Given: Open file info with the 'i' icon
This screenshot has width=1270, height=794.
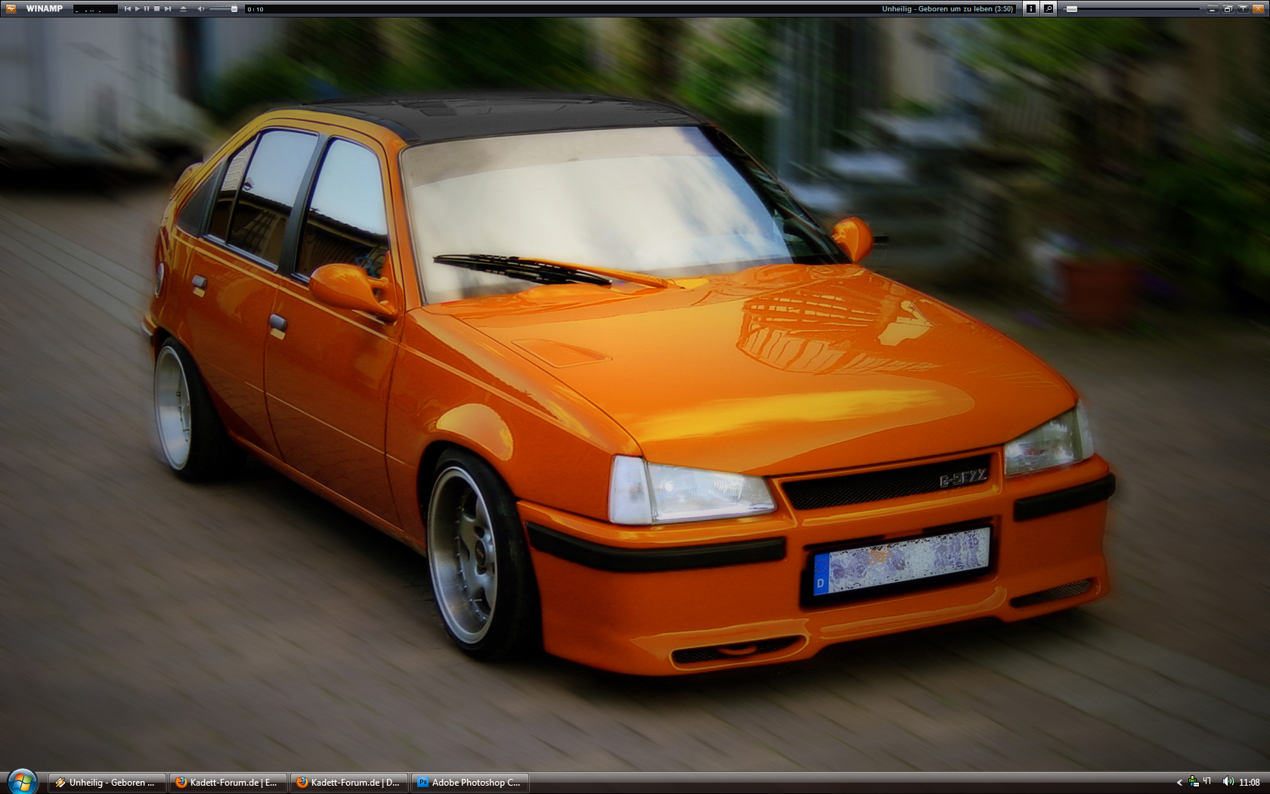Looking at the screenshot, I should click(1030, 9).
